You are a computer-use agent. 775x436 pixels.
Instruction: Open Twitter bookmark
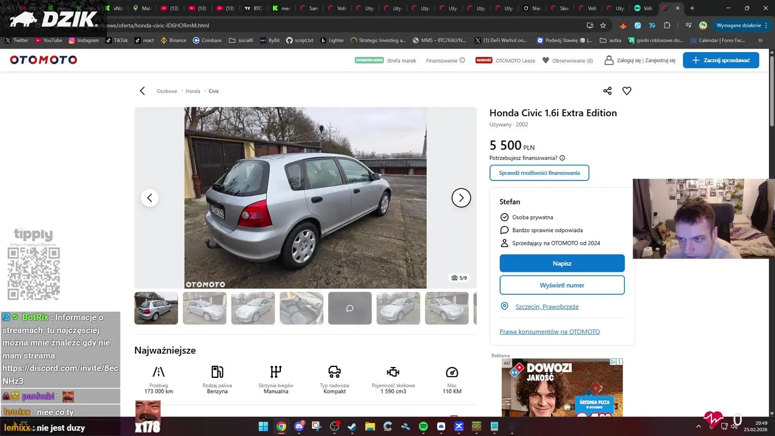pyautogui.click(x=16, y=41)
